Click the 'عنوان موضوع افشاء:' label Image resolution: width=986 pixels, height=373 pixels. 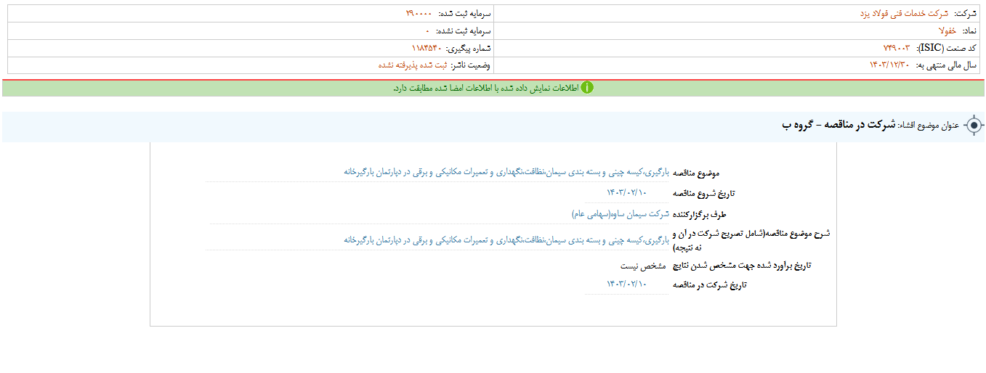tap(930, 126)
